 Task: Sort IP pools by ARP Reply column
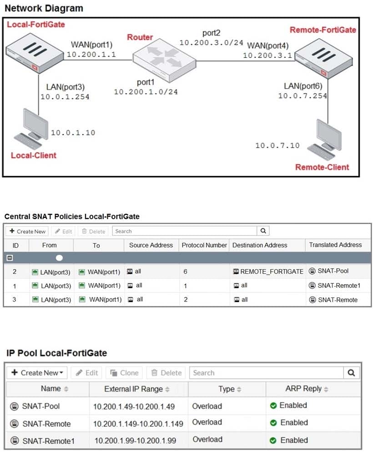307,389
